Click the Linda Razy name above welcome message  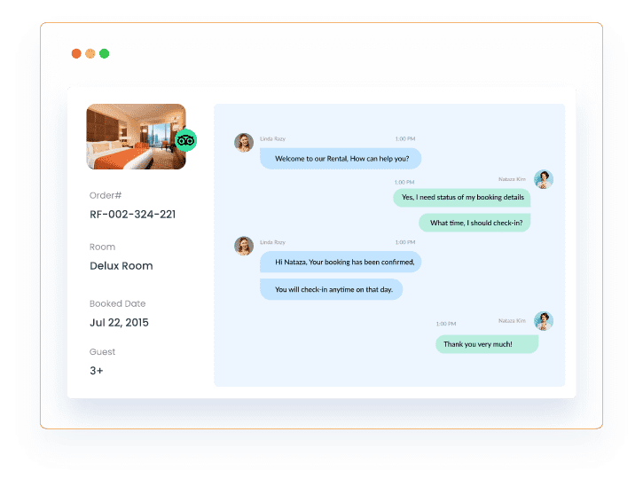(272, 138)
